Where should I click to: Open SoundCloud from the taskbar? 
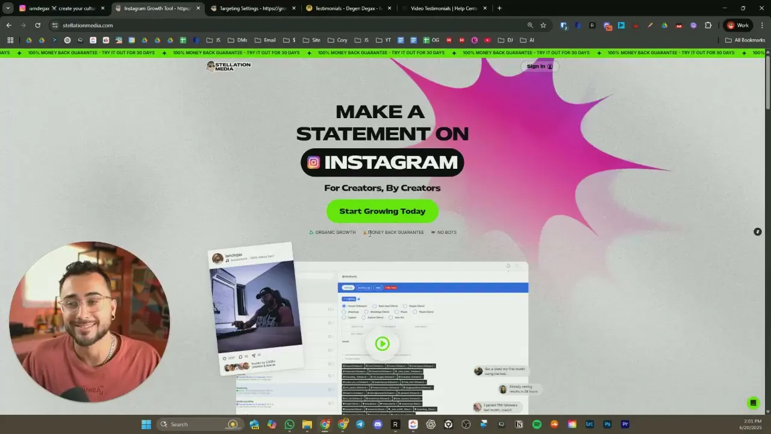(554, 424)
